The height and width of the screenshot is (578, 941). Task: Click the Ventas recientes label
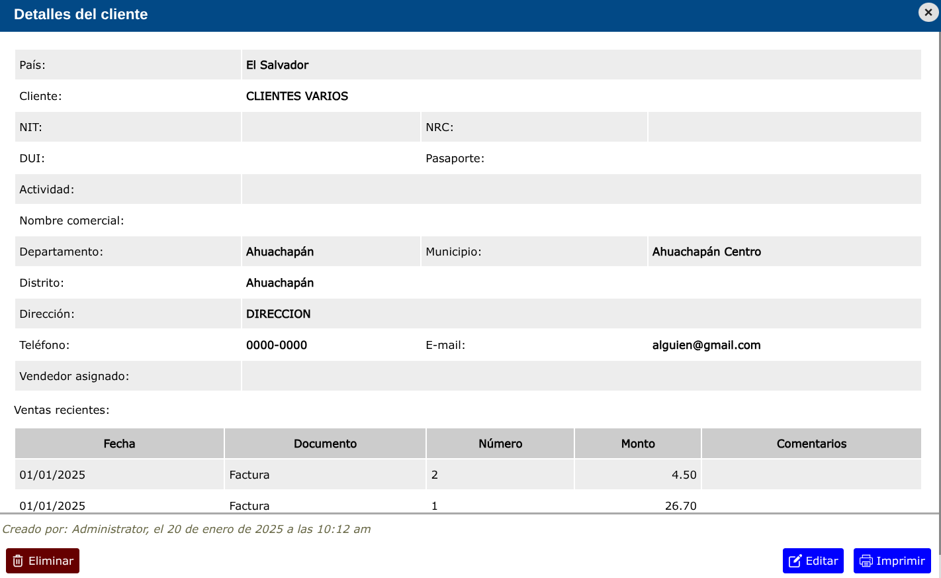coord(62,410)
